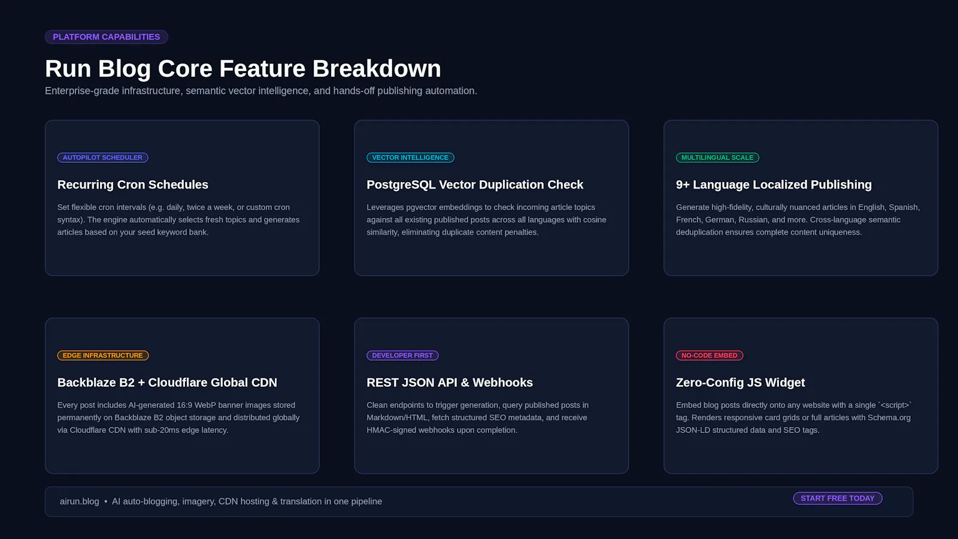Open 9+ Language Localized Publishing heading
The height and width of the screenshot is (539, 958).
(x=774, y=184)
